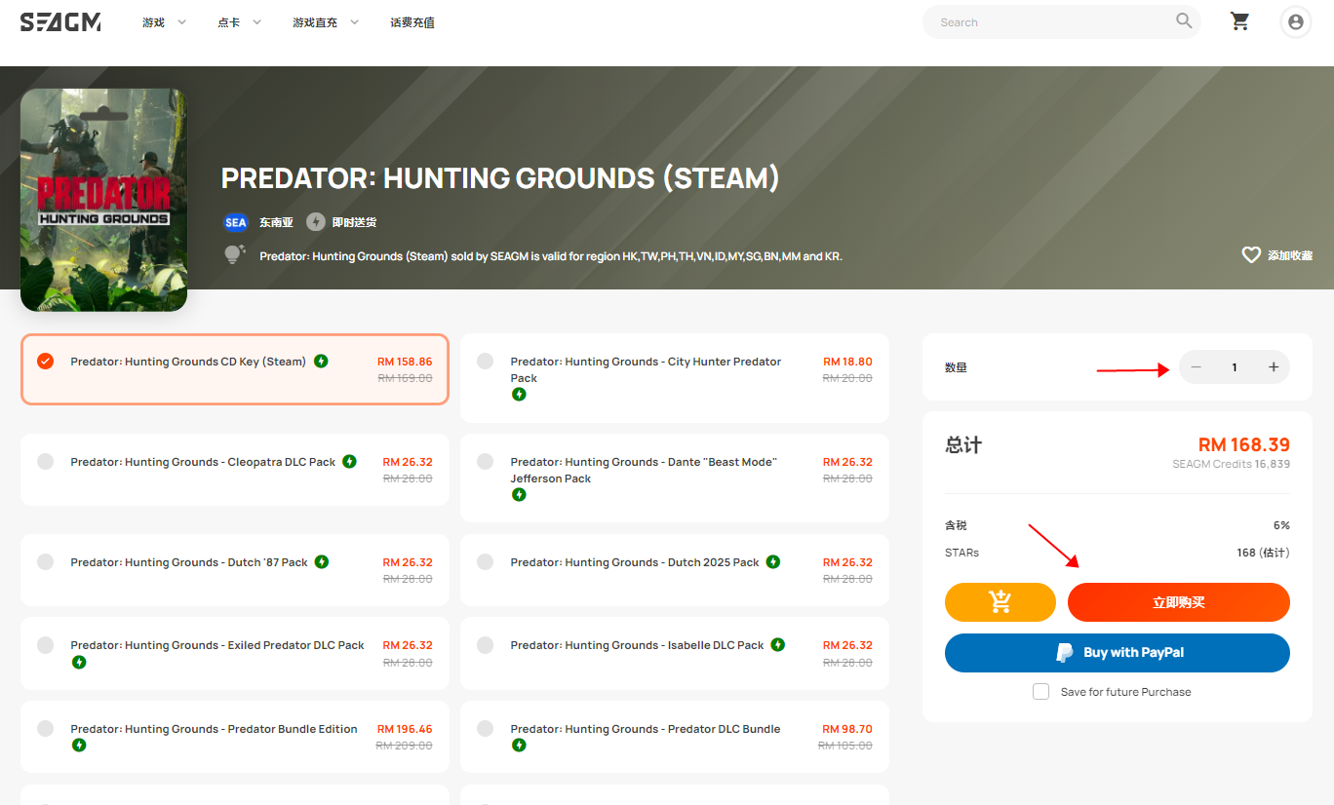
Task: Click green instant icon beside Isabelle DLC Pack
Action: pyautogui.click(x=778, y=644)
